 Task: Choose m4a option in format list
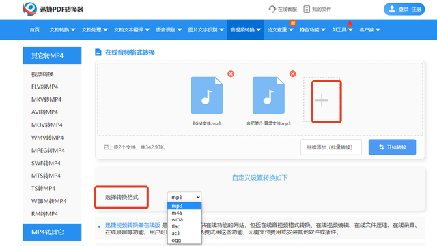[184, 213]
